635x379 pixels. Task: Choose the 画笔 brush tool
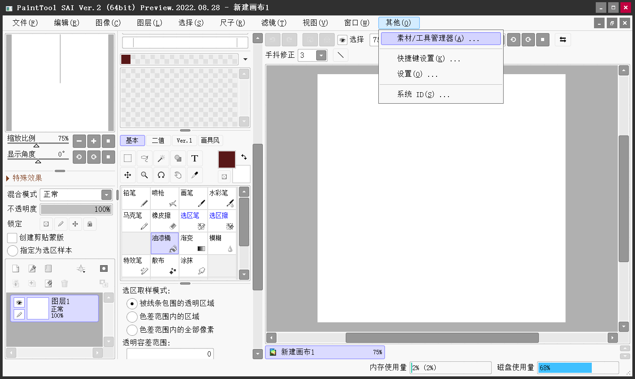[x=193, y=198]
